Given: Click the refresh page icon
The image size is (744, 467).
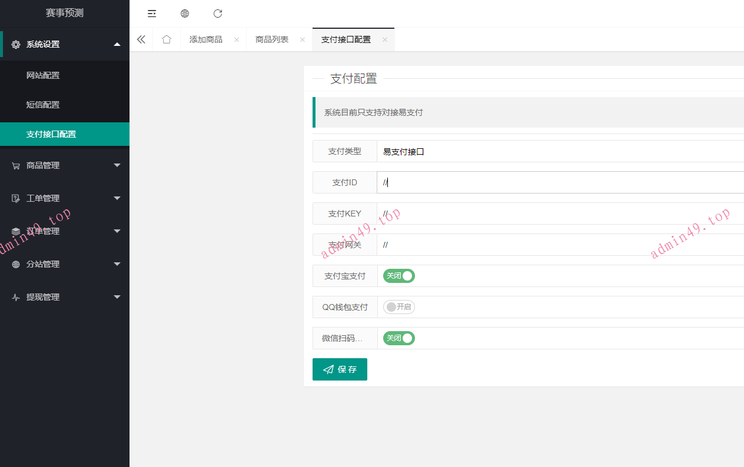Looking at the screenshot, I should point(218,14).
